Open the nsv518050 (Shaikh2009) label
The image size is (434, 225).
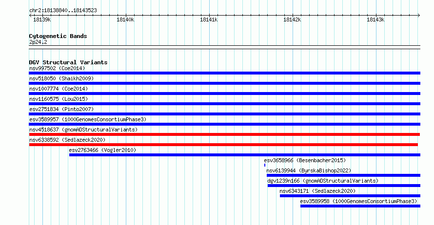point(61,78)
